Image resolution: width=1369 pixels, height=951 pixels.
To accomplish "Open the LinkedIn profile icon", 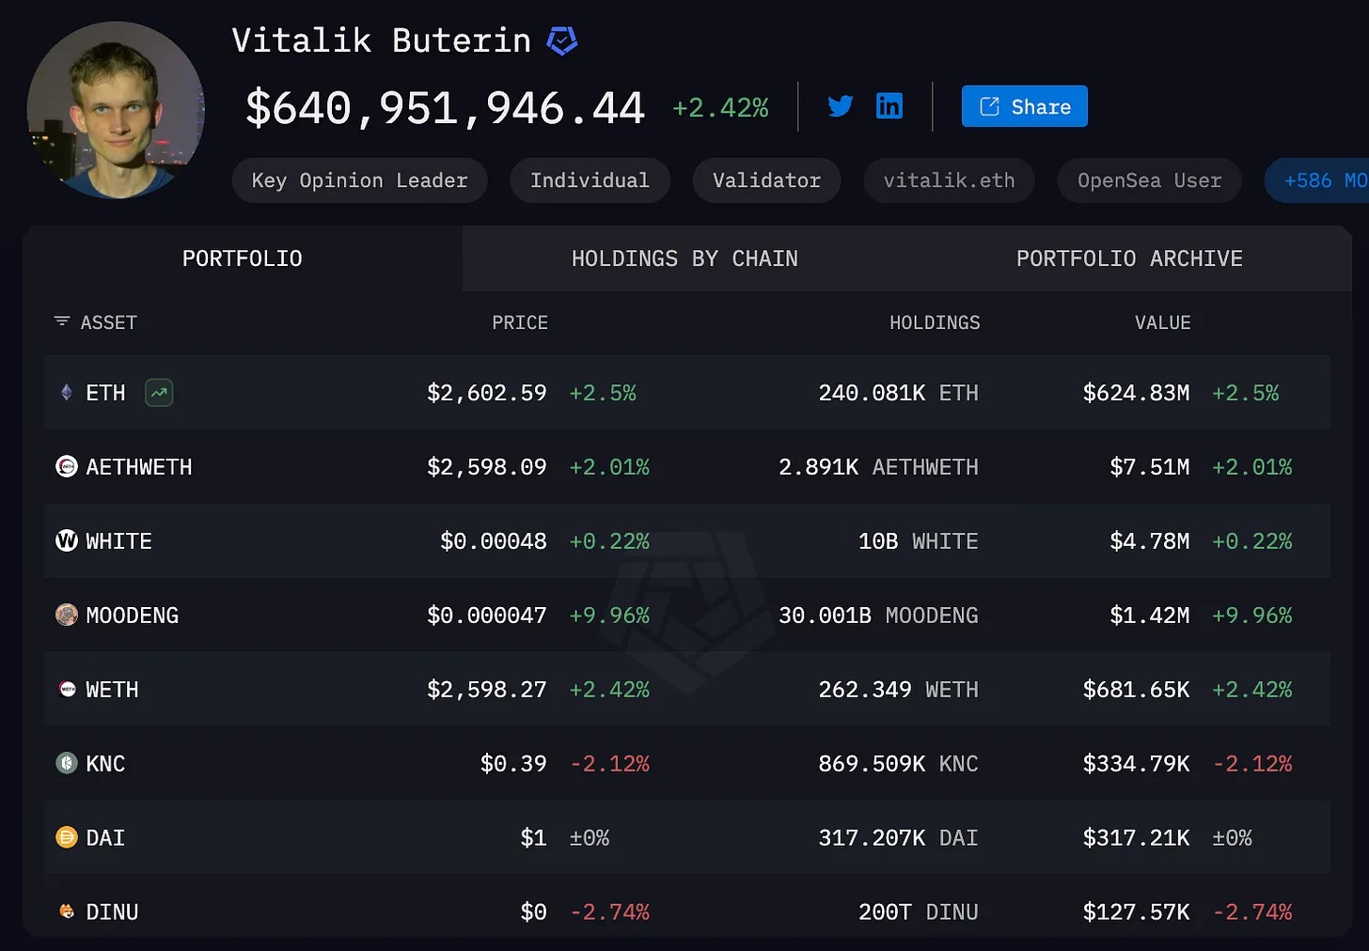I will pos(889,106).
